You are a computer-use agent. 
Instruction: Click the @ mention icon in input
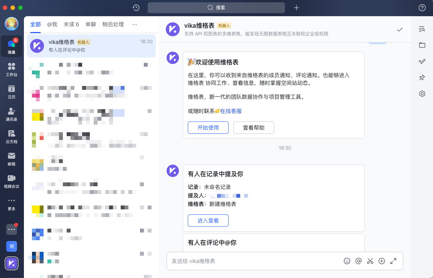(x=359, y=261)
